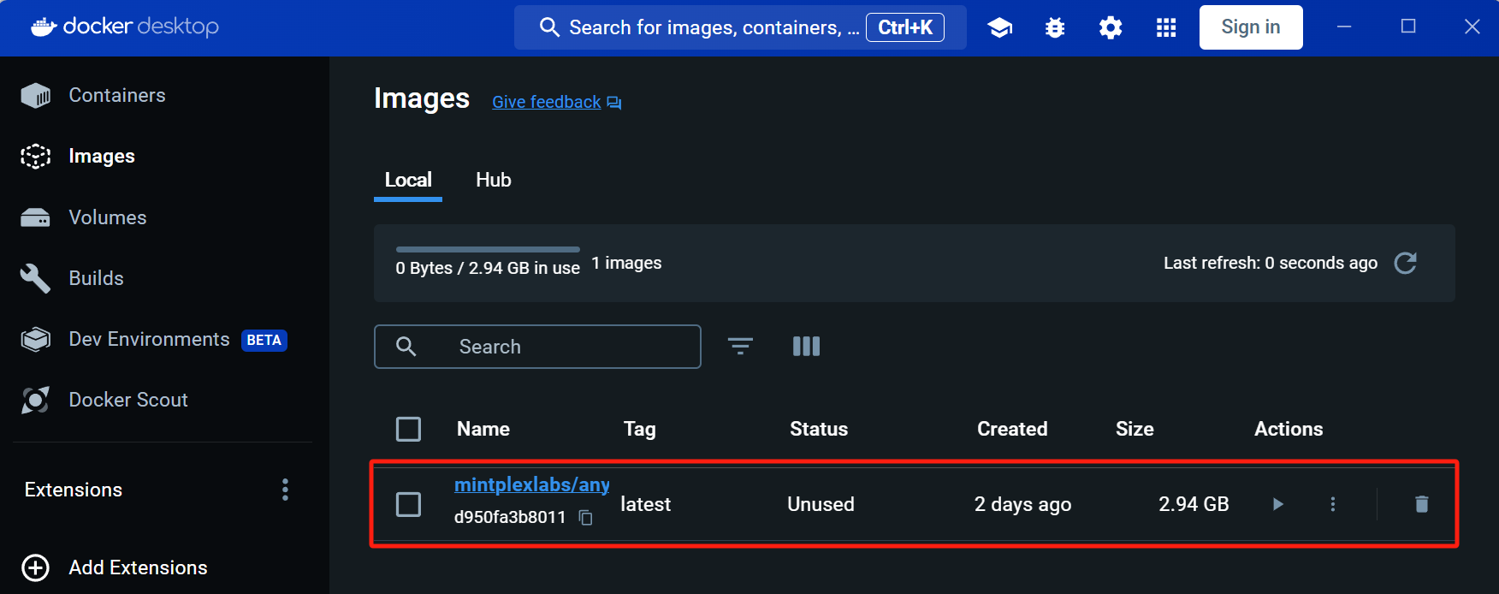Copy the image digest d950fa3b8011
Screen dimensions: 1499x594
tap(585, 518)
